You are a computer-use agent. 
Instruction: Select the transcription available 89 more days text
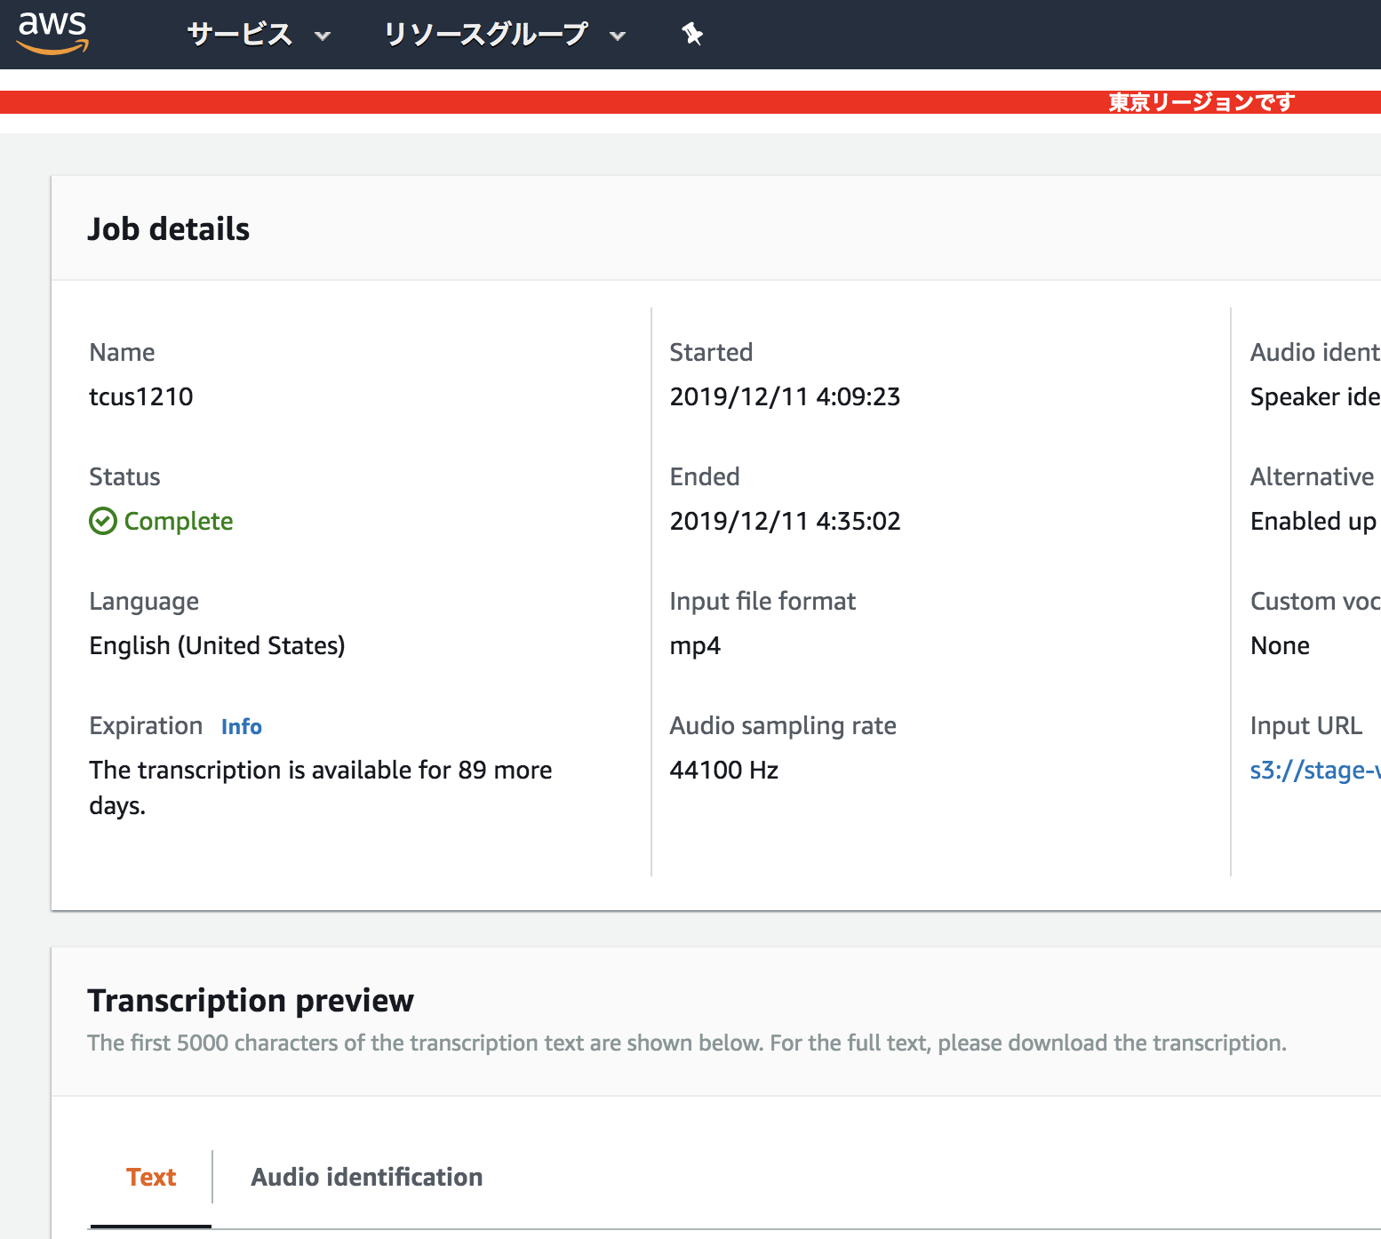[x=321, y=787]
